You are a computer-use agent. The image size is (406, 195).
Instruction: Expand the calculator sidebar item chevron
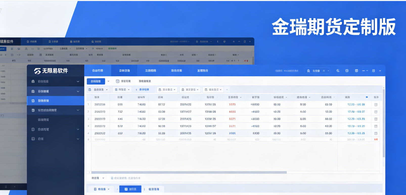click(x=78, y=139)
